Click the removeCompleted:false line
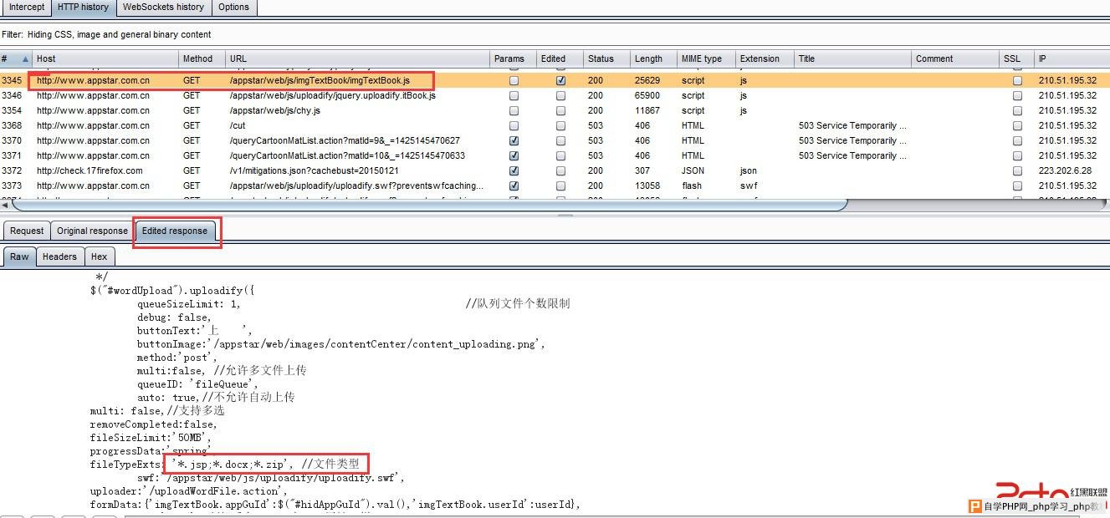Viewport: 1110px width, 518px height. coord(154,424)
